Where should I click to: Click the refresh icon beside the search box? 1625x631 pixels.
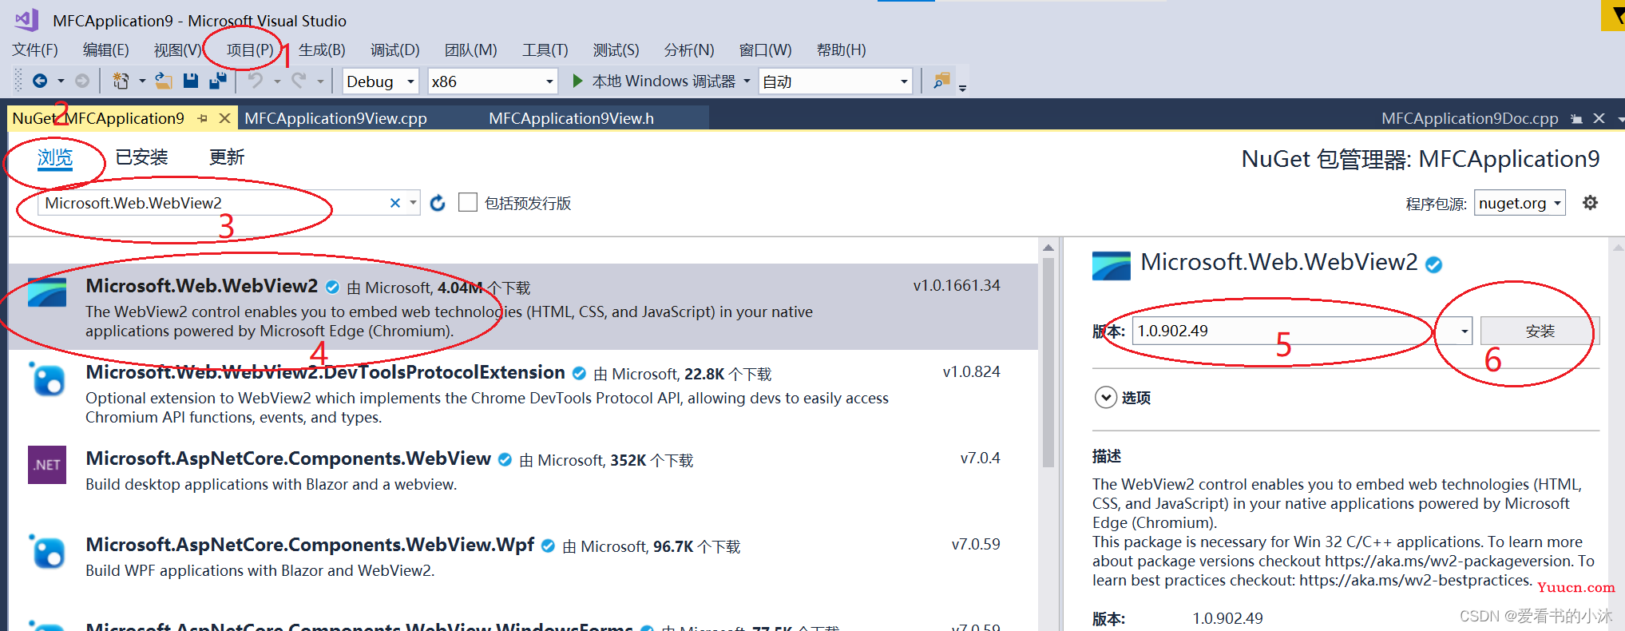pyautogui.click(x=438, y=203)
